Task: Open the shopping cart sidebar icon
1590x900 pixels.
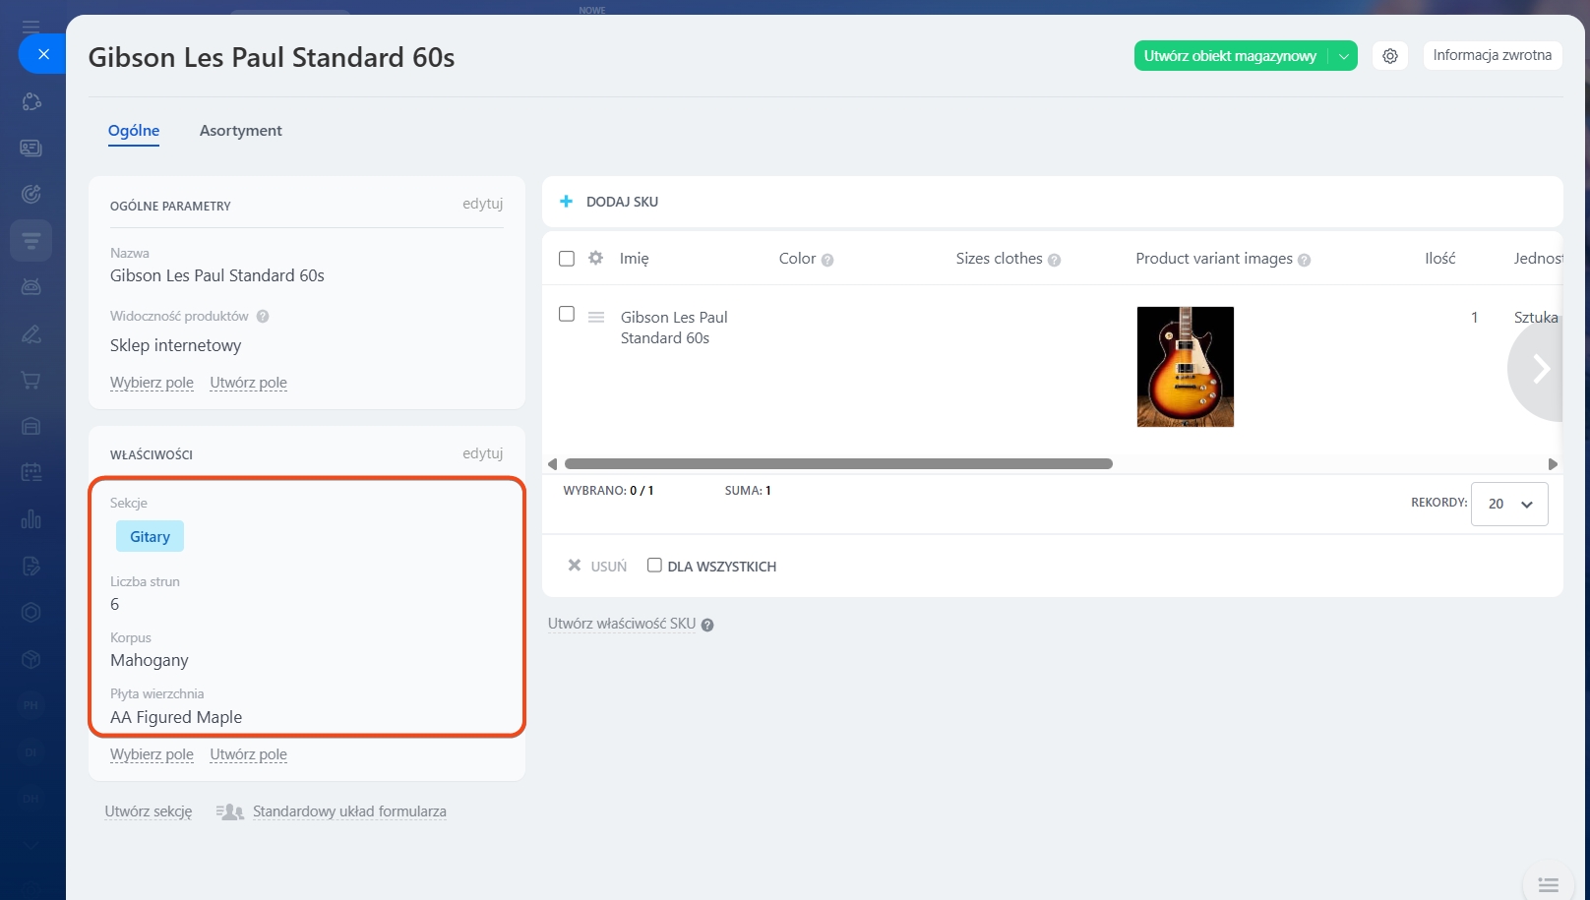Action: pyautogui.click(x=31, y=380)
